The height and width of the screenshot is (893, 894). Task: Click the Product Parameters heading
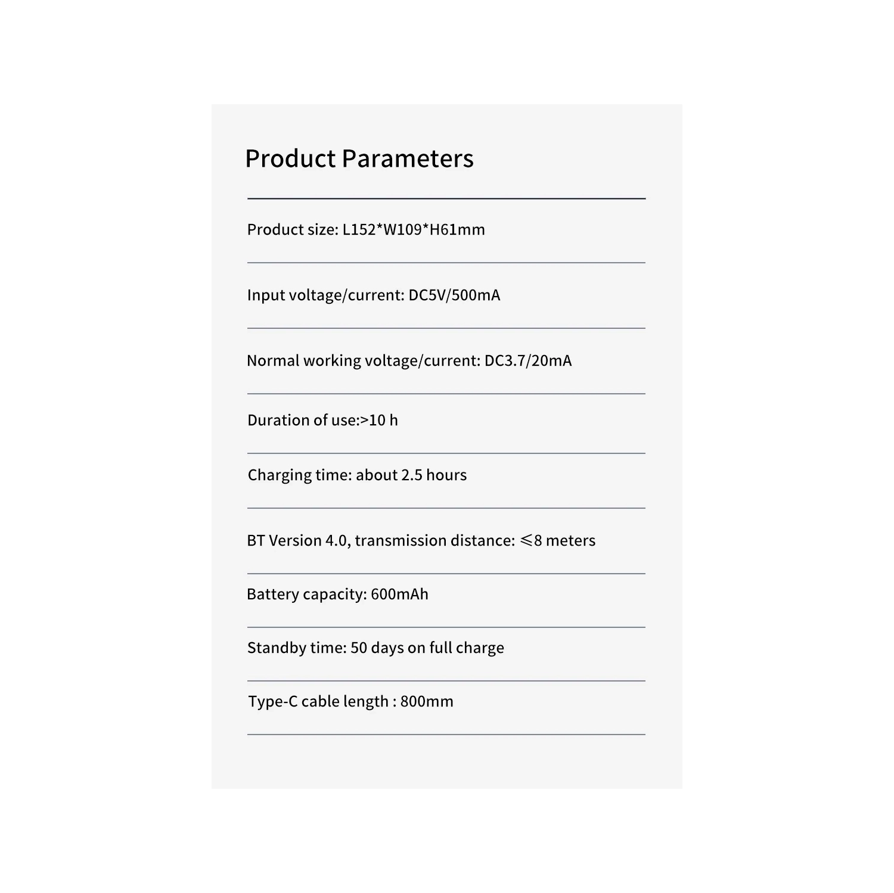point(359,158)
